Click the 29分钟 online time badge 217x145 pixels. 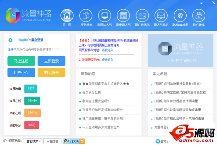click(32, 101)
